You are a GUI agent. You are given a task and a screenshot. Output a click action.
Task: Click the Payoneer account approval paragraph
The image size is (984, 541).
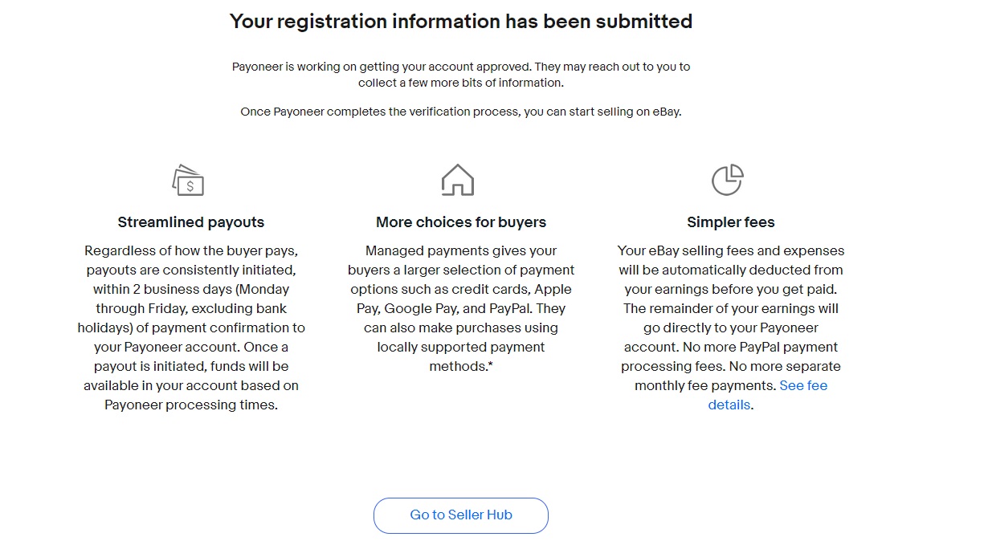pyautogui.click(x=461, y=75)
